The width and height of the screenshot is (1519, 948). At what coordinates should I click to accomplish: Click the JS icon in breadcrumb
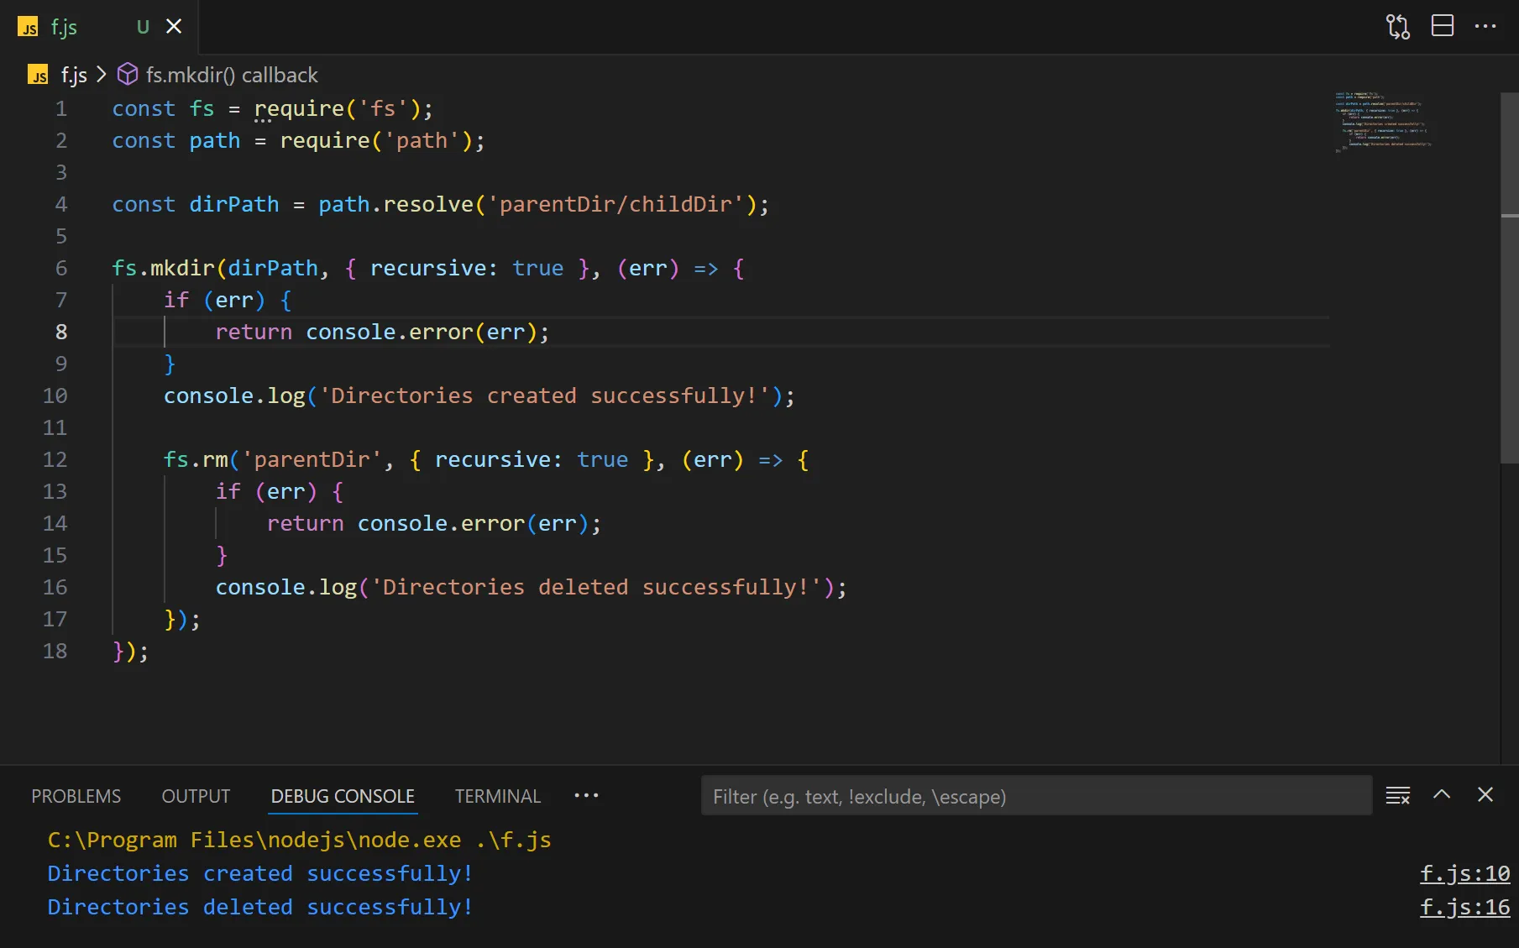coord(38,76)
